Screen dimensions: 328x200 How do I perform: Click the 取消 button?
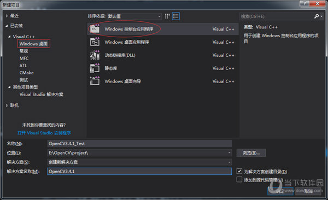click(x=308, y=191)
